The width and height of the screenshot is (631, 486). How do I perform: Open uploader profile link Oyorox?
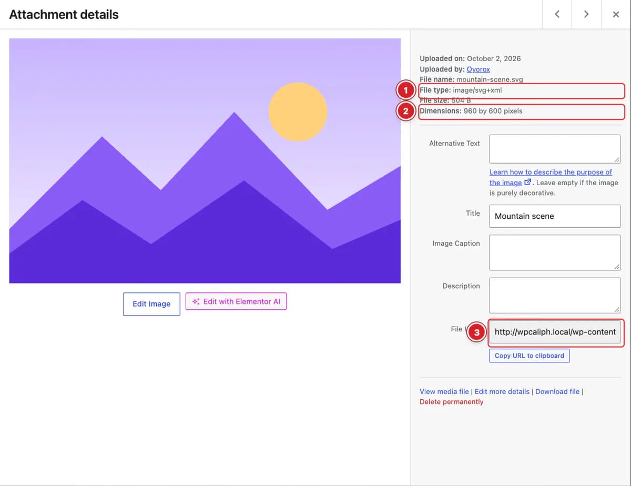tap(479, 69)
